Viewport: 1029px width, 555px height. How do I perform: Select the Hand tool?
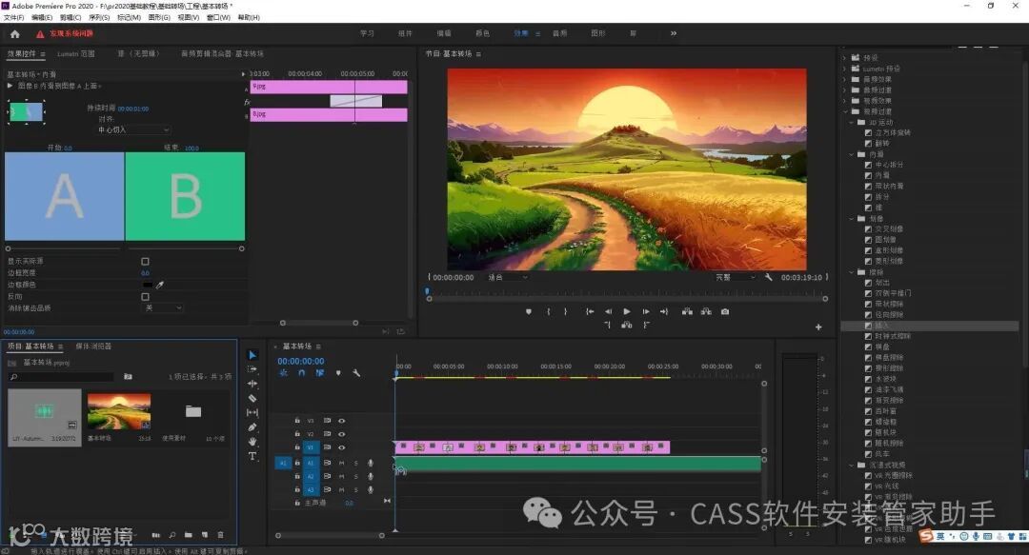(x=252, y=442)
